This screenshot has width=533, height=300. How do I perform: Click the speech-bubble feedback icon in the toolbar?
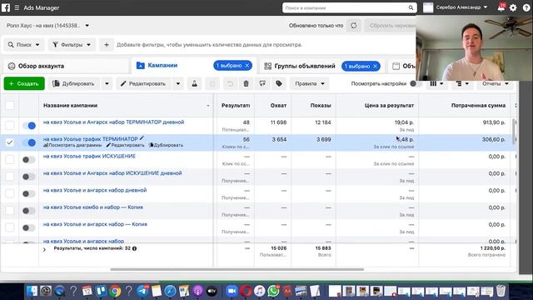point(262,83)
